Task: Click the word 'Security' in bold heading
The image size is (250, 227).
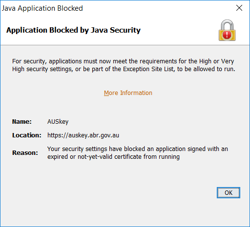Action: coord(125,30)
